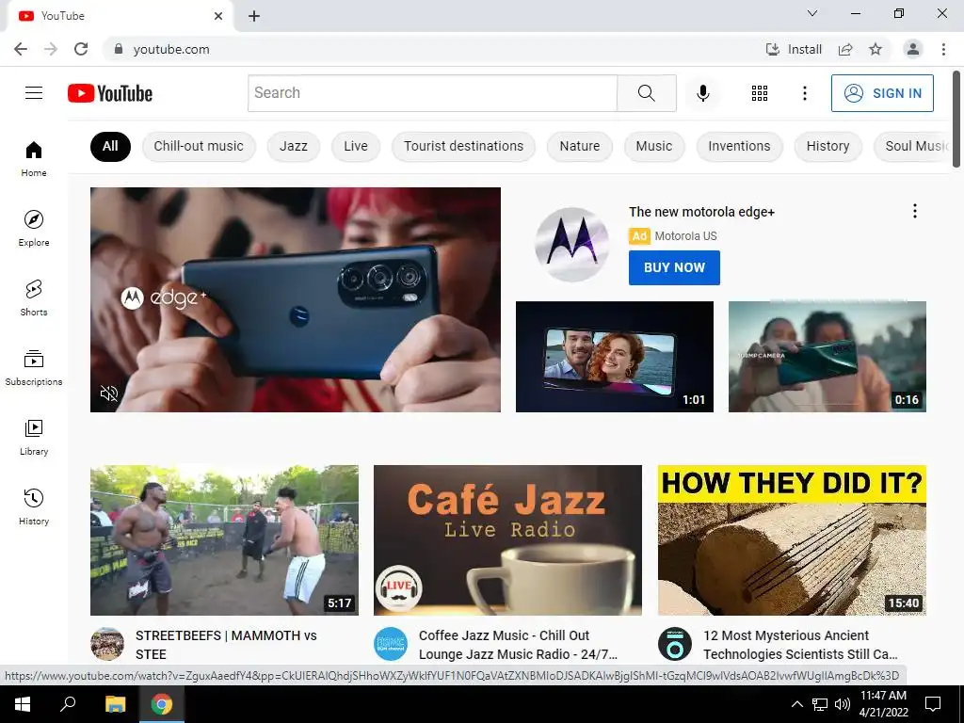This screenshot has width=964, height=723.
Task: Click the search magnifier button
Action: tap(646, 93)
